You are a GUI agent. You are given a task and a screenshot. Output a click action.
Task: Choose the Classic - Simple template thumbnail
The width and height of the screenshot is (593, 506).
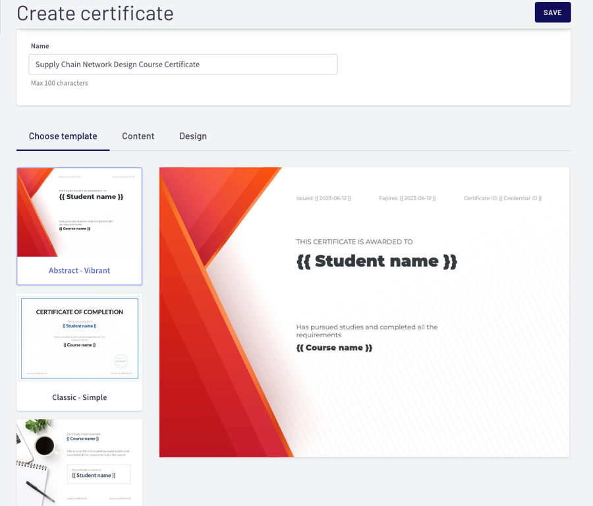pyautogui.click(x=79, y=338)
